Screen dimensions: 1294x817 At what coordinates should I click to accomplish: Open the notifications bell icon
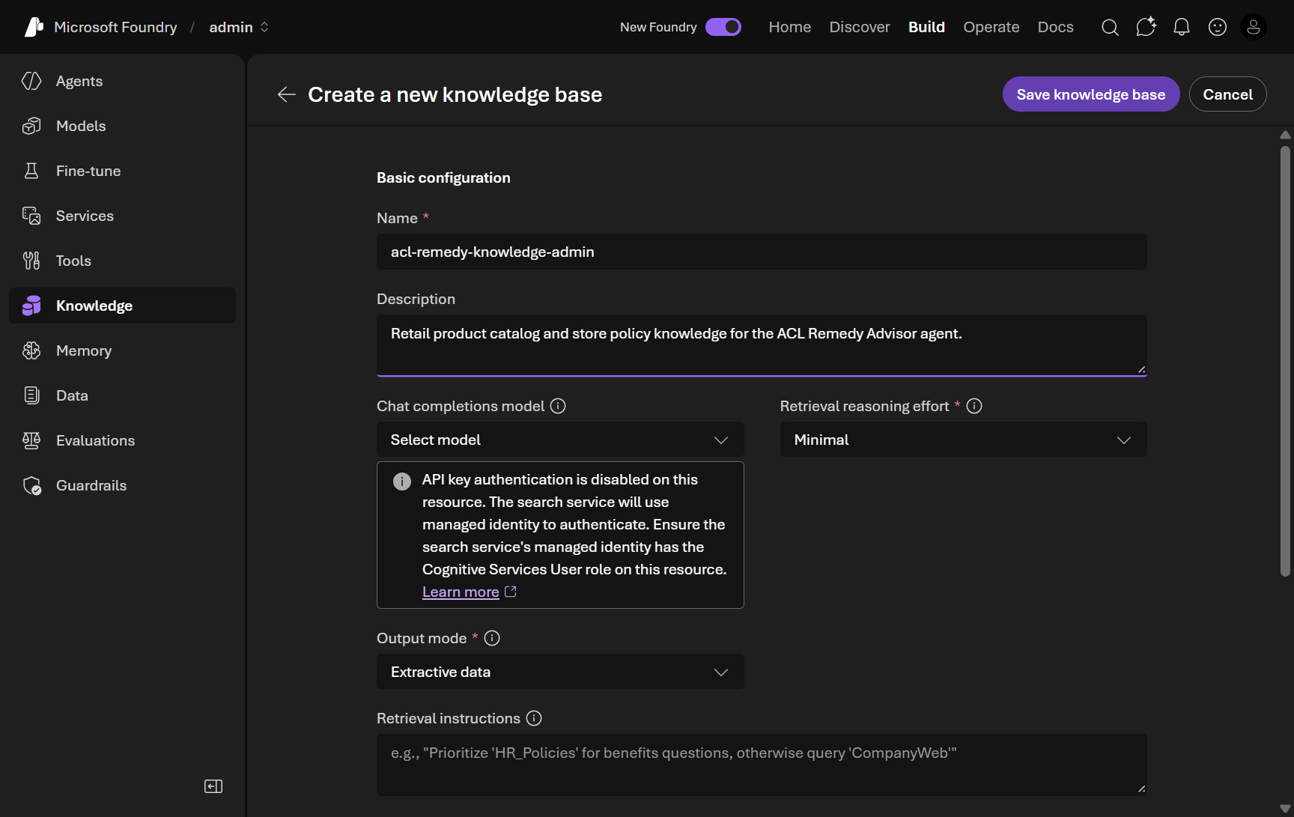click(1182, 28)
